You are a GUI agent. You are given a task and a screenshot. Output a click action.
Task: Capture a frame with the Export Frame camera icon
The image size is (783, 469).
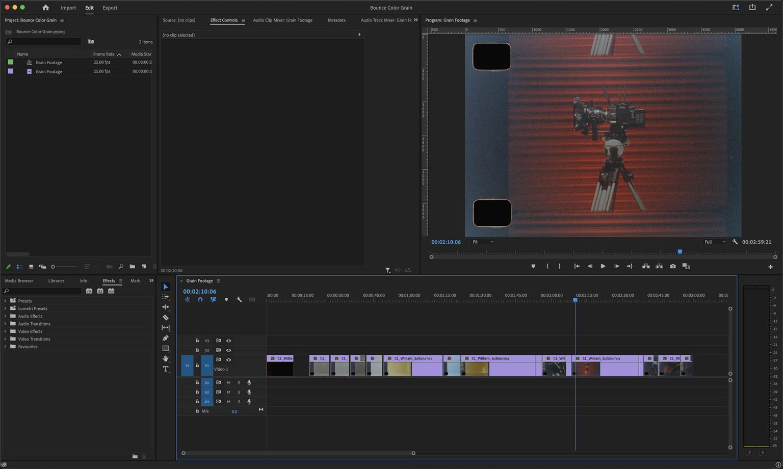pyautogui.click(x=673, y=266)
